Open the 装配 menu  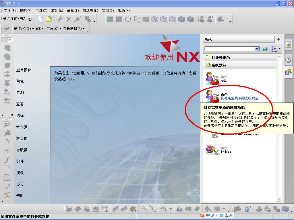[57, 11]
